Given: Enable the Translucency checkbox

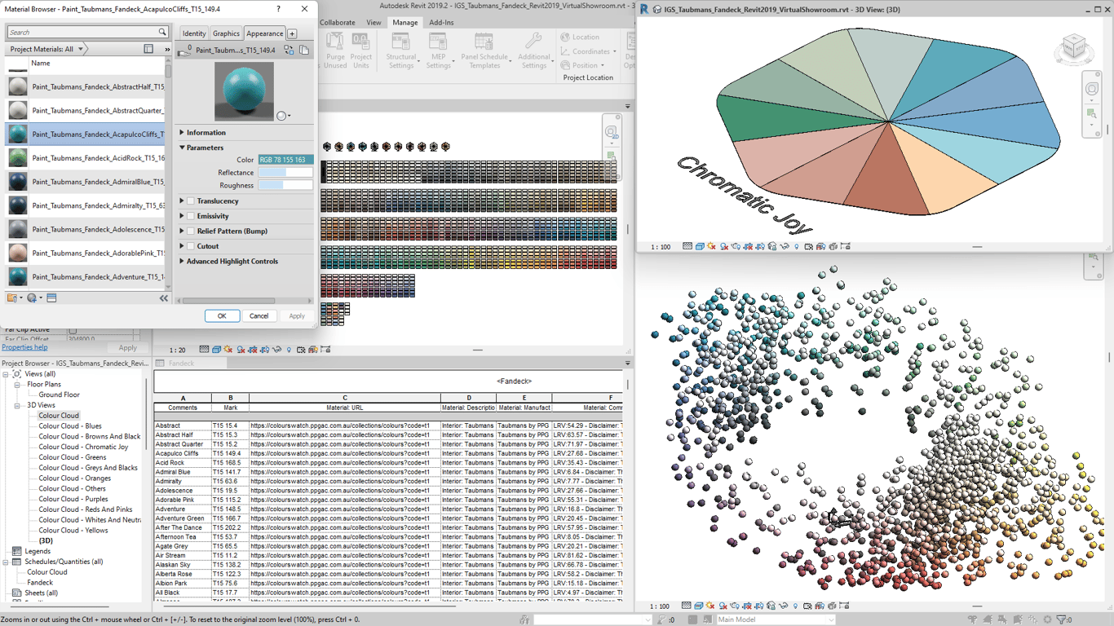Looking at the screenshot, I should pos(191,201).
